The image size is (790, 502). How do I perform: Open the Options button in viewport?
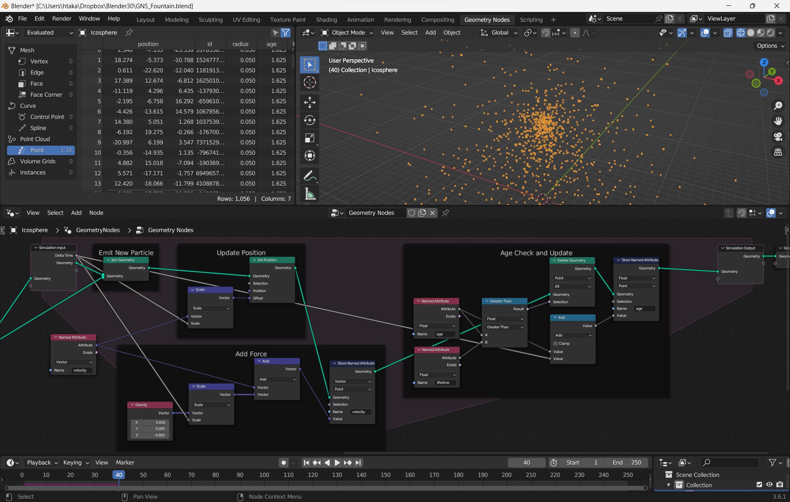pyautogui.click(x=770, y=46)
